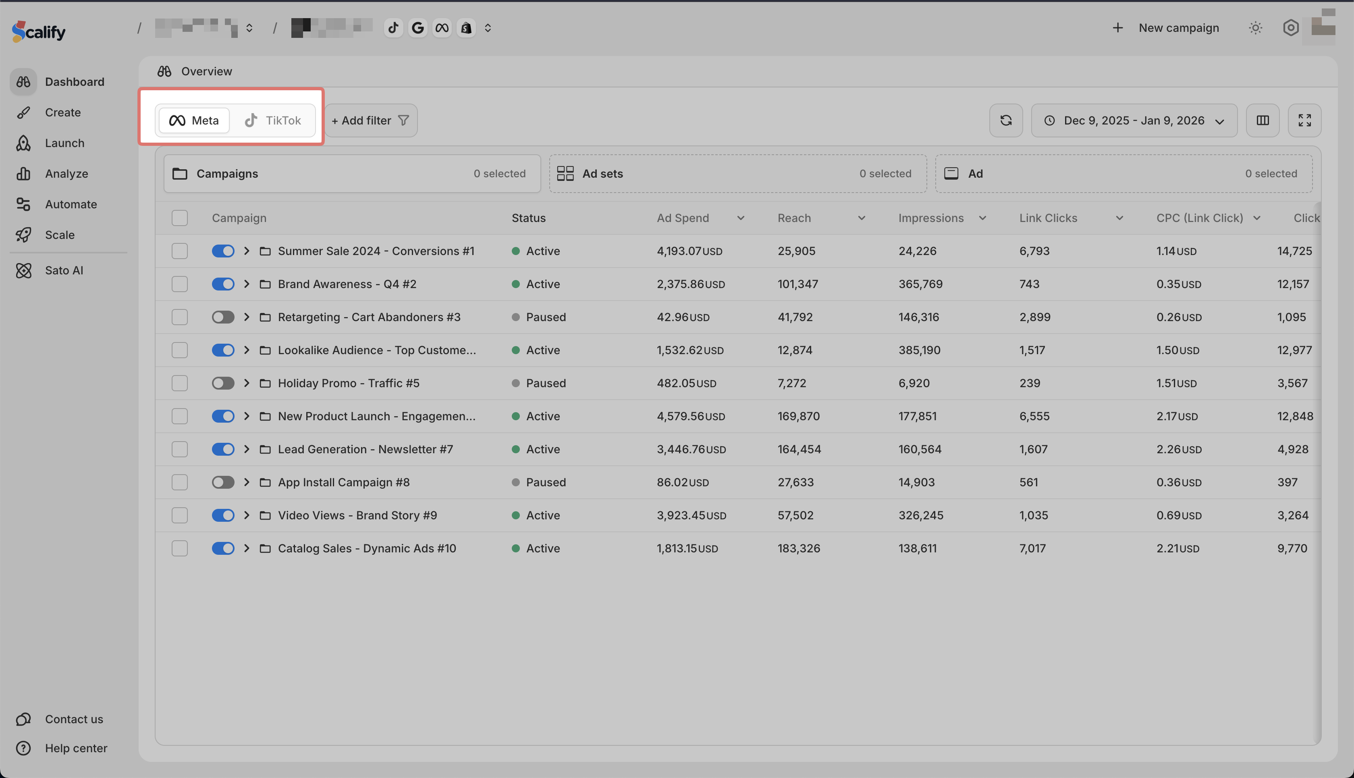Go to Automate in sidebar

71,204
